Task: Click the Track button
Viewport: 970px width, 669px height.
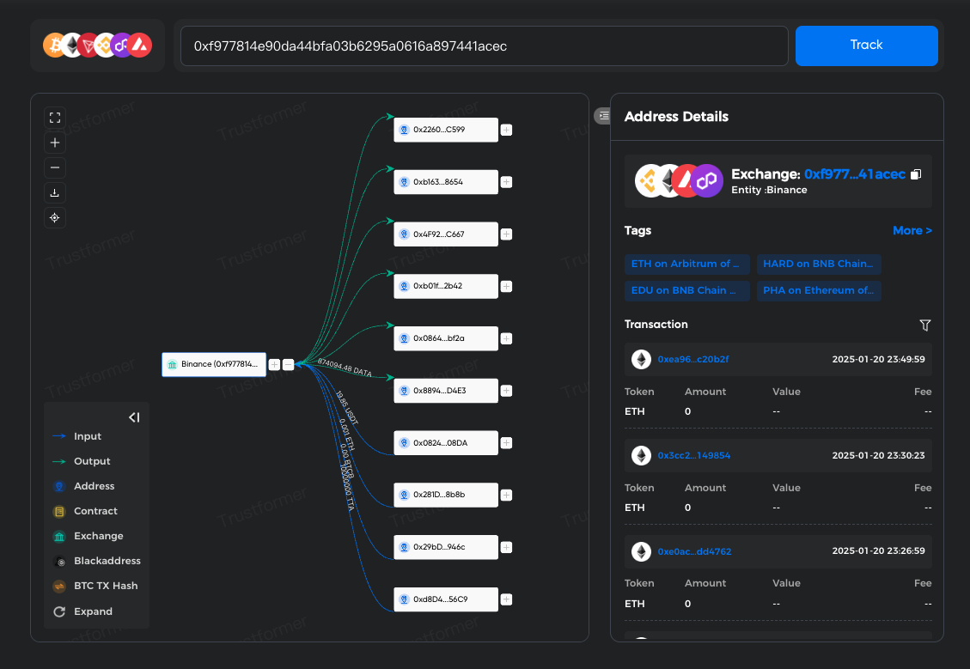Action: pyautogui.click(x=866, y=46)
